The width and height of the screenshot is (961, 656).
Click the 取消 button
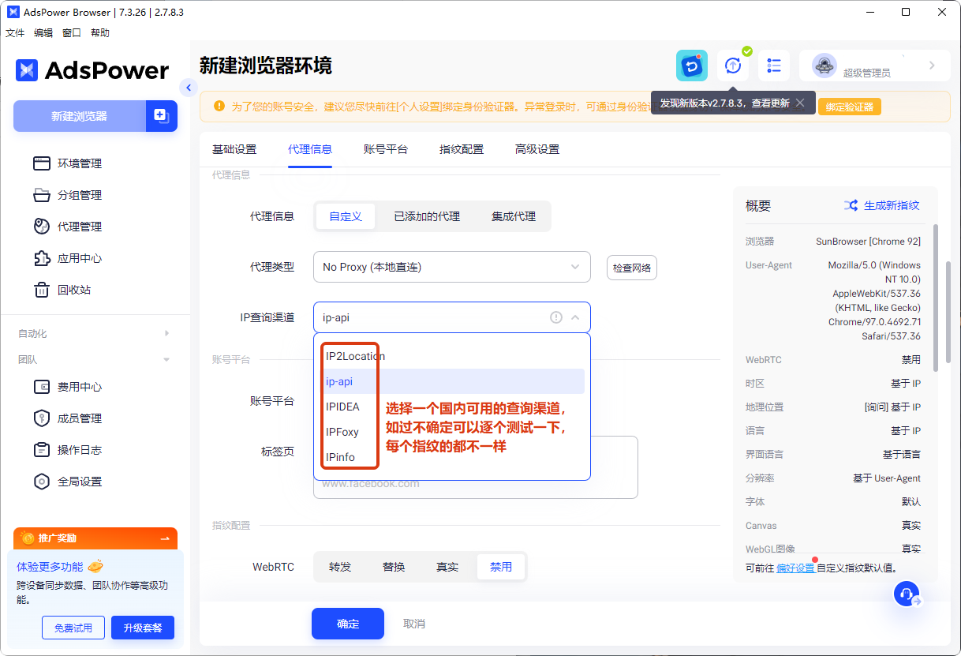click(414, 624)
